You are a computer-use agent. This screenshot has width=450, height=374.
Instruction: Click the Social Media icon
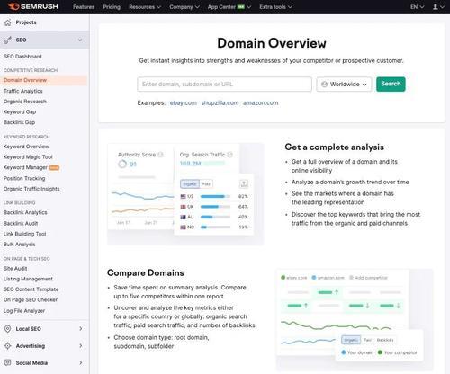click(x=8, y=362)
